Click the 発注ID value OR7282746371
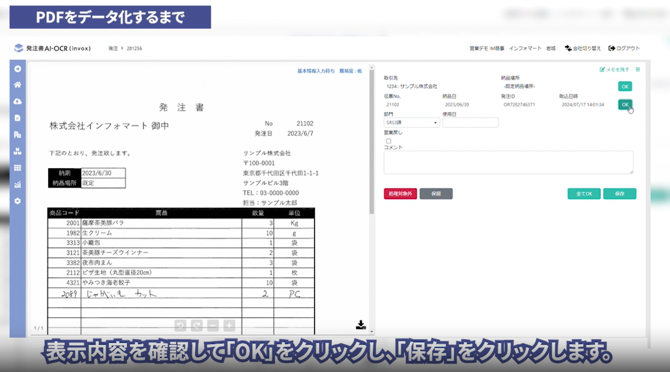 519,105
